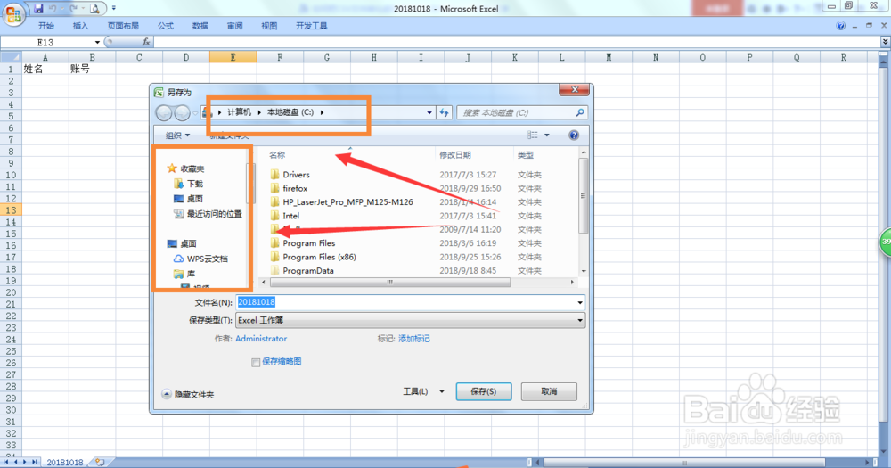Open the 数据 ribbon tab

[200, 26]
